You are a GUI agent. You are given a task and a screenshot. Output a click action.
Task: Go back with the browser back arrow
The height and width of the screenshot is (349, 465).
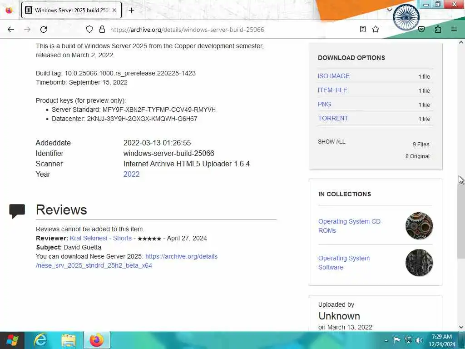(11, 30)
